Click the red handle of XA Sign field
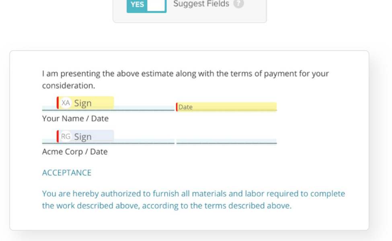Image resolution: width=392 pixels, height=241 pixels. 58,103
